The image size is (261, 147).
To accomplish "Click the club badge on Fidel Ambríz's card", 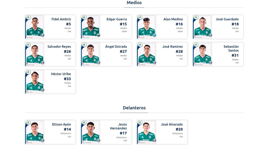I will point(28,18).
